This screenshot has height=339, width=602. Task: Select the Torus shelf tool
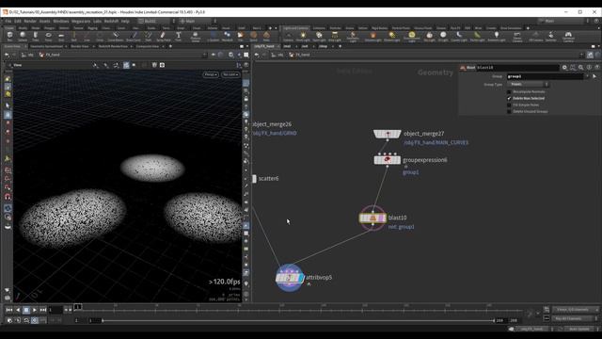(48, 36)
